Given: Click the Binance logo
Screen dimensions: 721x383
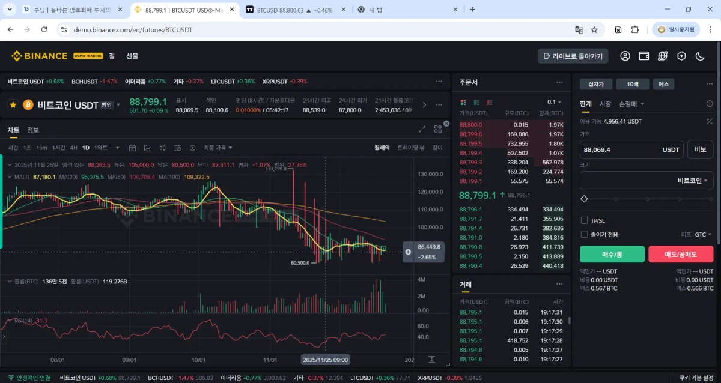Looking at the screenshot, I should pos(39,56).
